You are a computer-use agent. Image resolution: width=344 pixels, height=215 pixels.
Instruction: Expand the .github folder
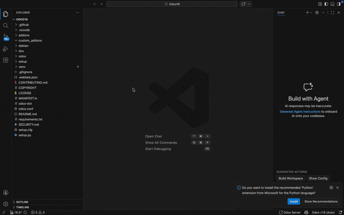tap(47, 24)
